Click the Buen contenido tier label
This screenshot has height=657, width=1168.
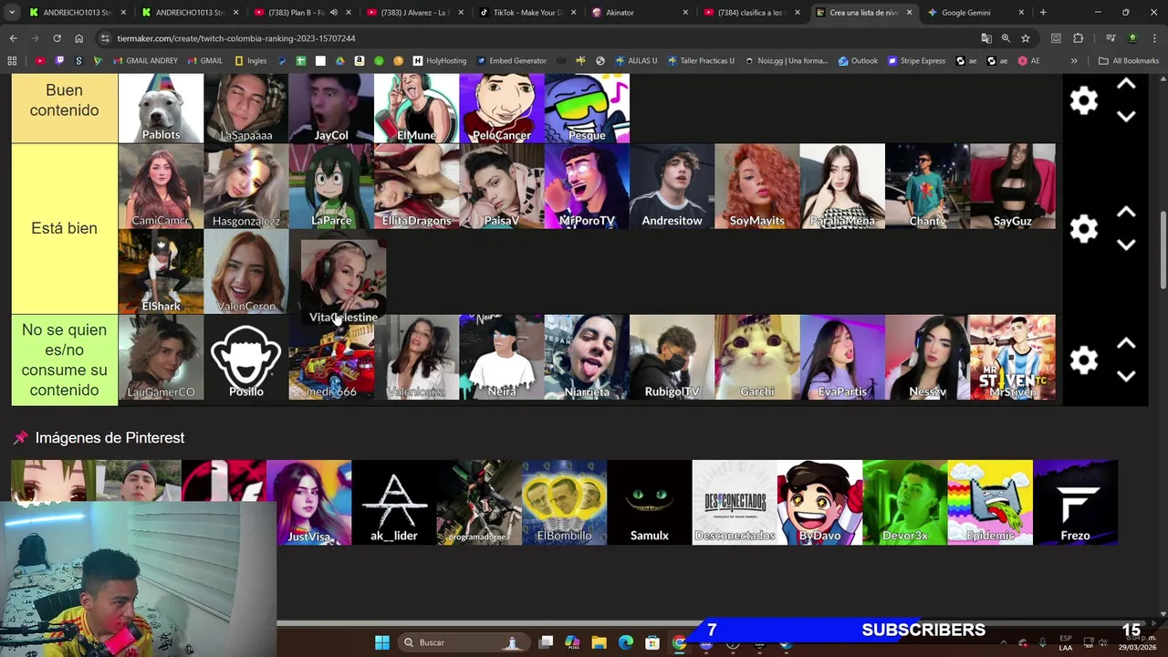pos(64,108)
